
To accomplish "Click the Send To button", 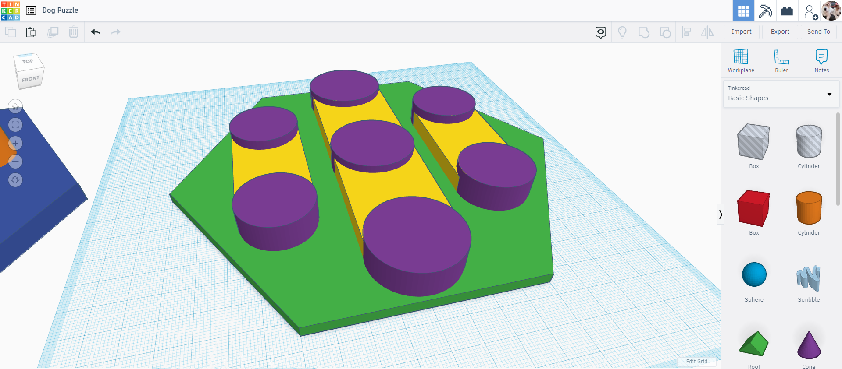I will 819,32.
